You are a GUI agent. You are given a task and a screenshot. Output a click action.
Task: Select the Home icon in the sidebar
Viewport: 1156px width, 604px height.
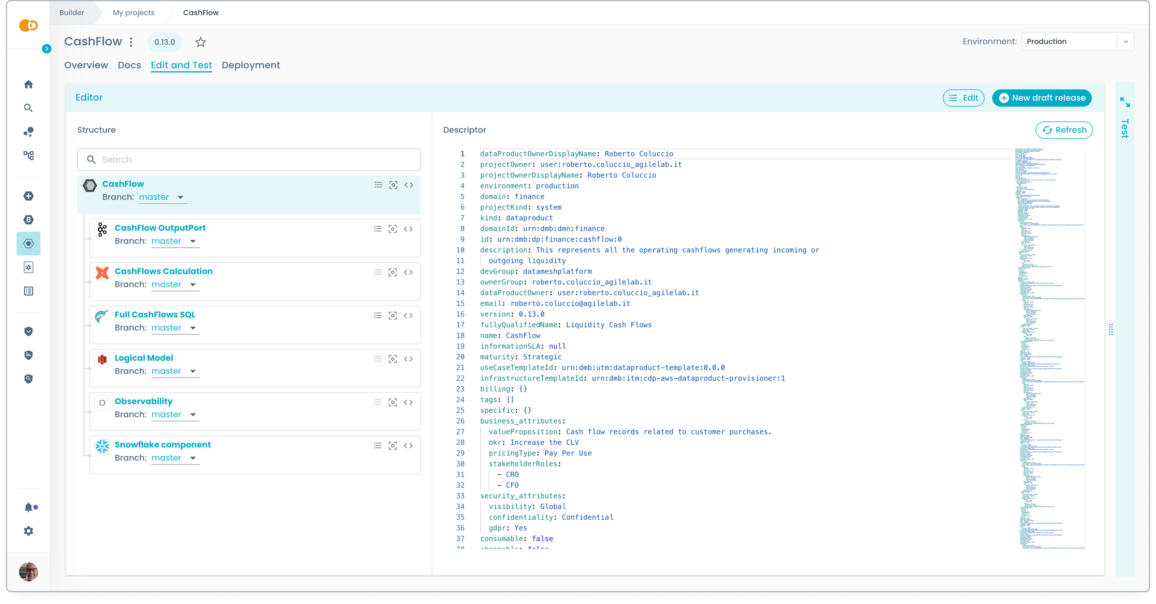(28, 84)
